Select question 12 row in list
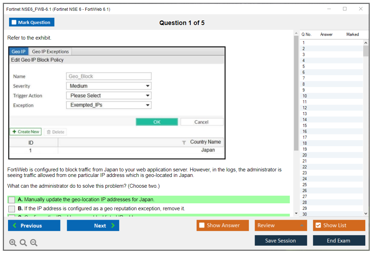374x255 pixels. 331,108
